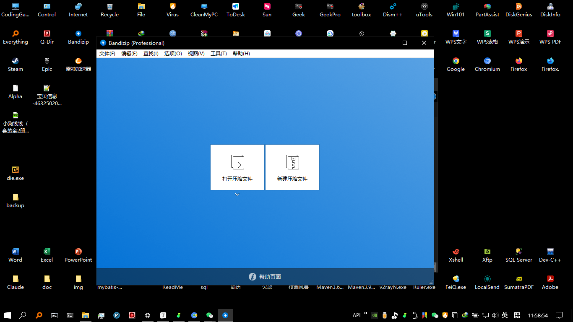Select the WPS表格 desktop icon
573x322 pixels.
[487, 37]
